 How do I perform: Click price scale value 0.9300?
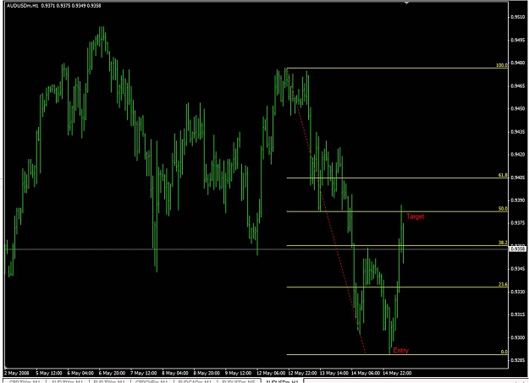[x=517, y=337]
